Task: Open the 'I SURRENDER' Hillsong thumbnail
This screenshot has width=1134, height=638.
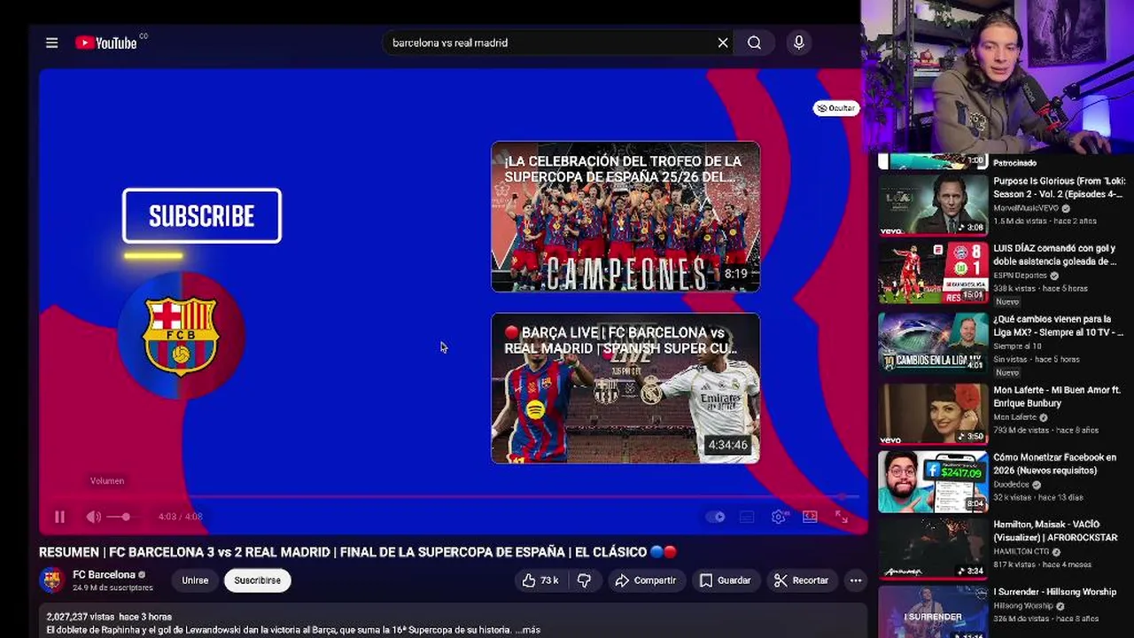Action: pos(933,611)
